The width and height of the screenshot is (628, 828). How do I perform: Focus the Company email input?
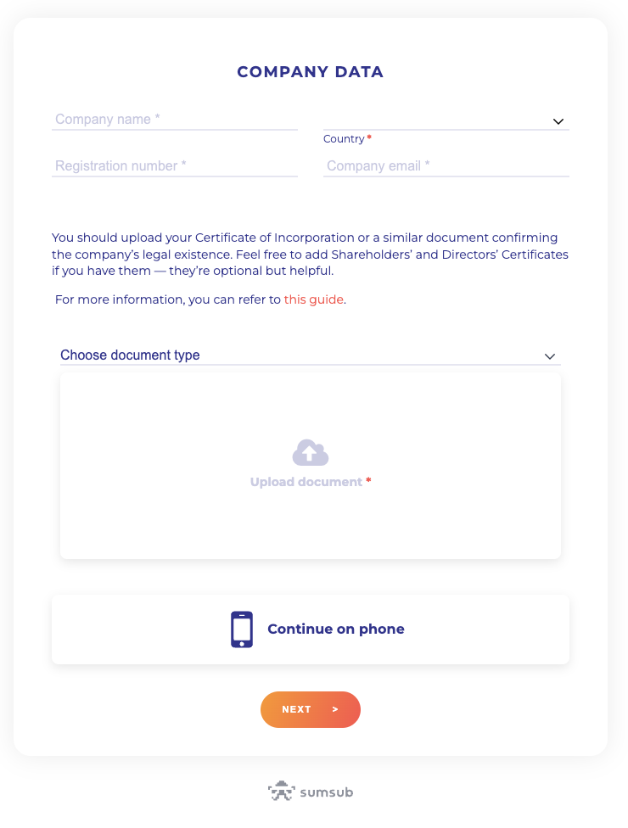click(x=446, y=166)
